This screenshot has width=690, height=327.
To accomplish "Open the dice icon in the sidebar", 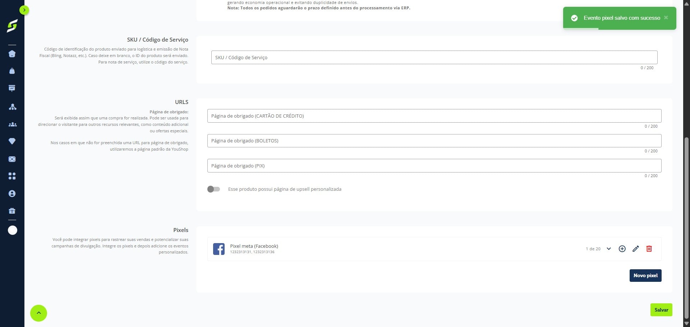I will tap(12, 159).
